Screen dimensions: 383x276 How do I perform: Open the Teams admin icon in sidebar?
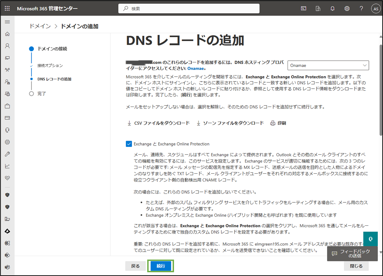pos(7,267)
